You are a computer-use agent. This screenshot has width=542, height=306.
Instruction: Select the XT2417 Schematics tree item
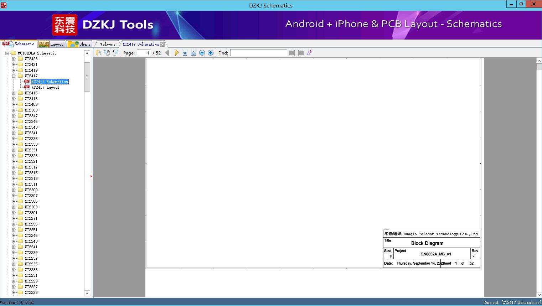point(50,82)
